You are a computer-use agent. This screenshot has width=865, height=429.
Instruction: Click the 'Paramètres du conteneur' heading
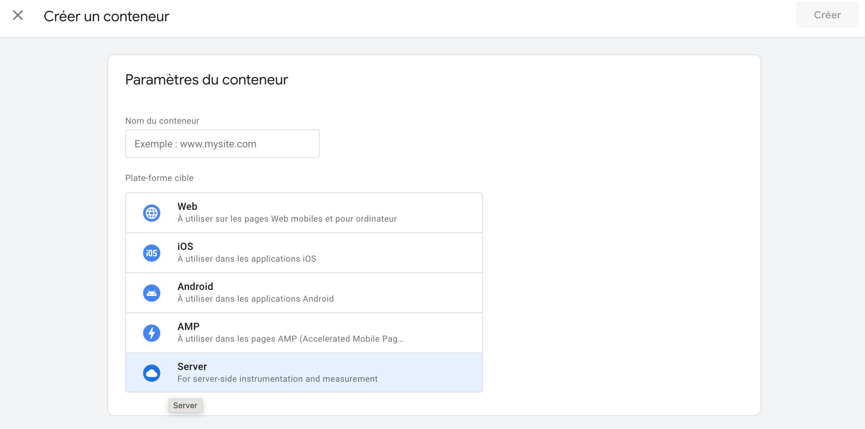click(206, 80)
